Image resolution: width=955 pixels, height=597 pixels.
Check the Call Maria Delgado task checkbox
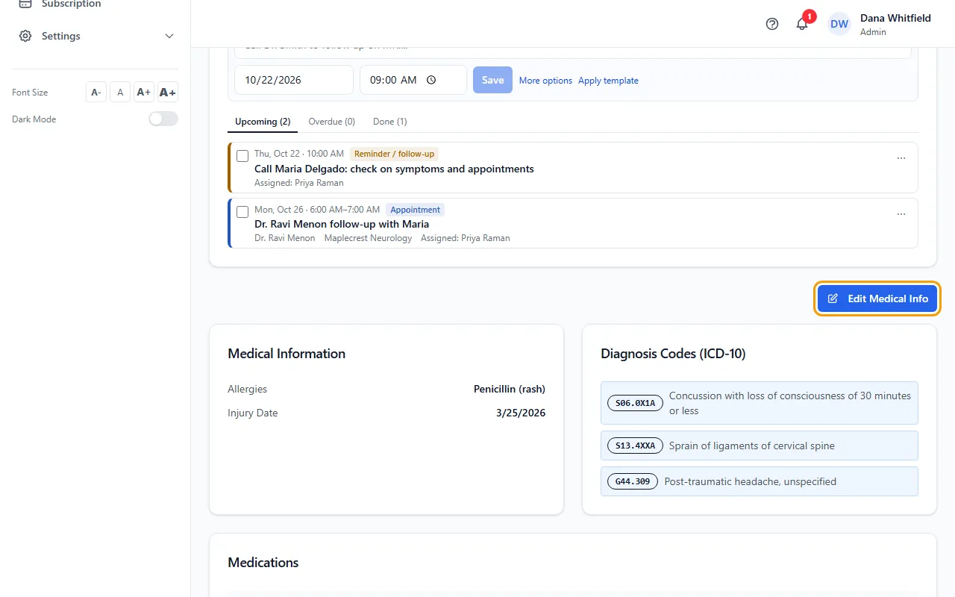242,156
